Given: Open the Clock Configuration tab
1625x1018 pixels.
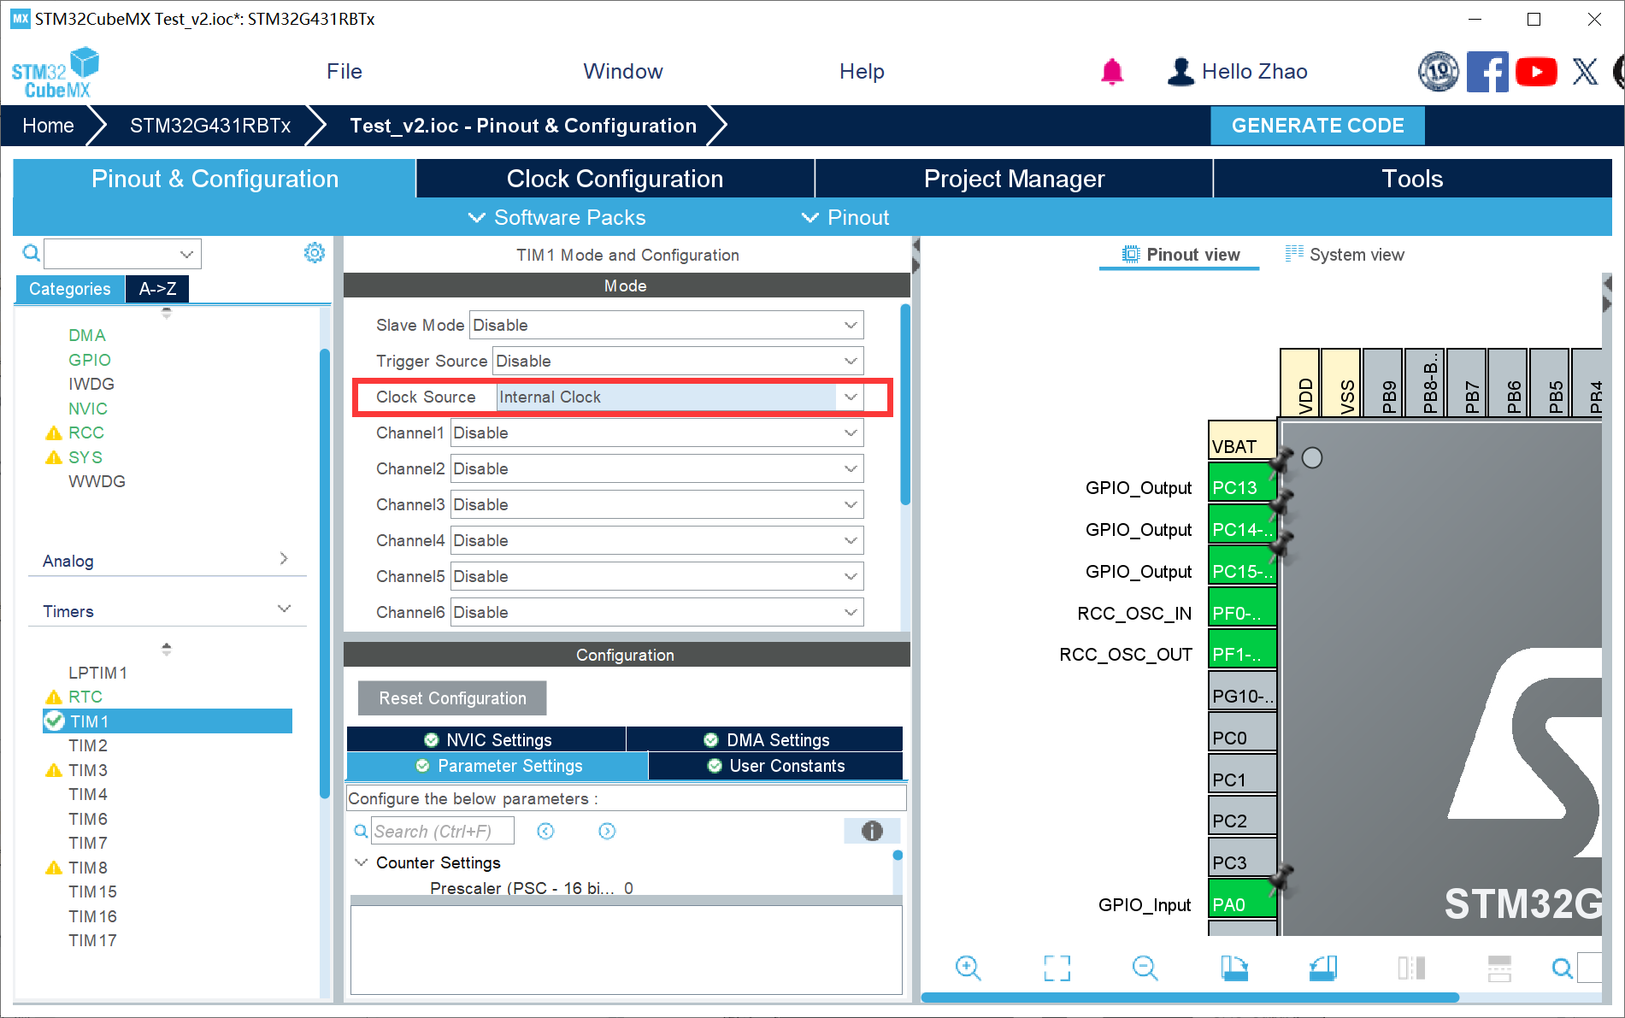Looking at the screenshot, I should point(615,179).
